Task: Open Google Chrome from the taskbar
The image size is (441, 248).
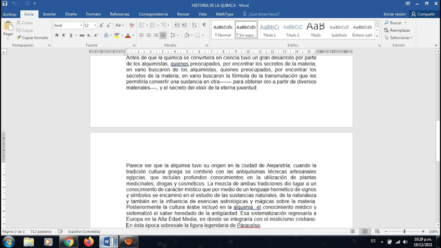Action: pyautogui.click(x=68, y=241)
